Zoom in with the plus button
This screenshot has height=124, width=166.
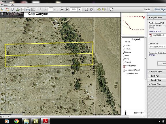point(67,9)
